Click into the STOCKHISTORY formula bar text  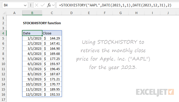115,5
